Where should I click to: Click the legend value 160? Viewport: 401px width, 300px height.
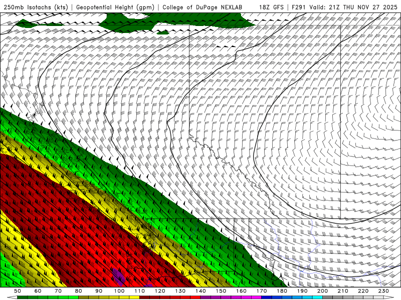pos(241,291)
